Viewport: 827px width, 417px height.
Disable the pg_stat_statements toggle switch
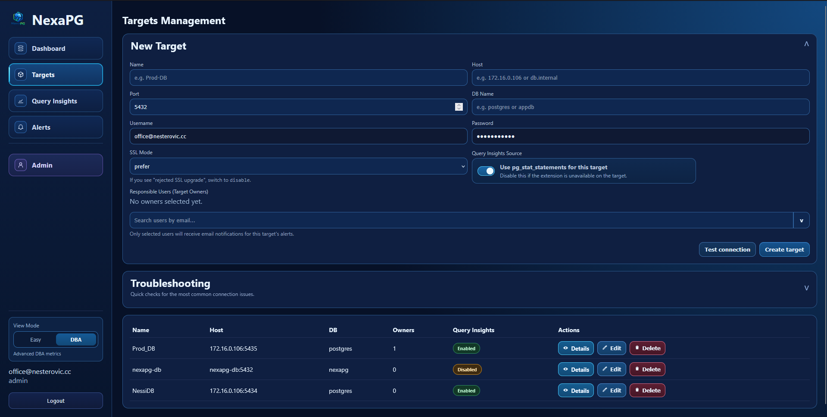486,171
